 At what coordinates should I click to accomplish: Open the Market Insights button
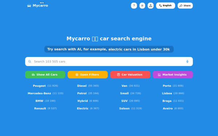pyautogui.click(x=173, y=75)
